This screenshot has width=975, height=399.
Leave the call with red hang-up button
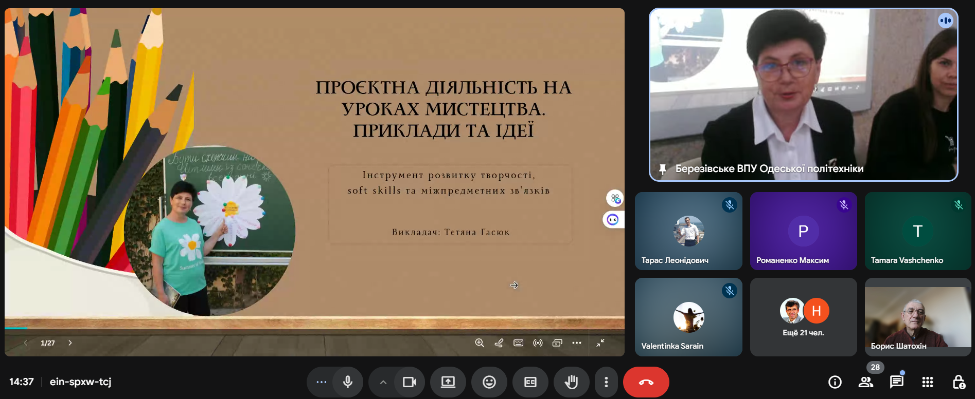point(646,382)
